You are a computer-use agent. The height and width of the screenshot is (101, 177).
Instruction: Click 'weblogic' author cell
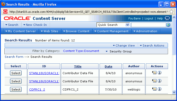[134, 89]
